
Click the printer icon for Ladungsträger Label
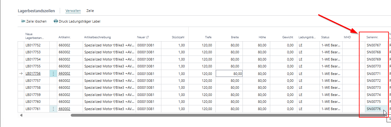(x=56, y=21)
